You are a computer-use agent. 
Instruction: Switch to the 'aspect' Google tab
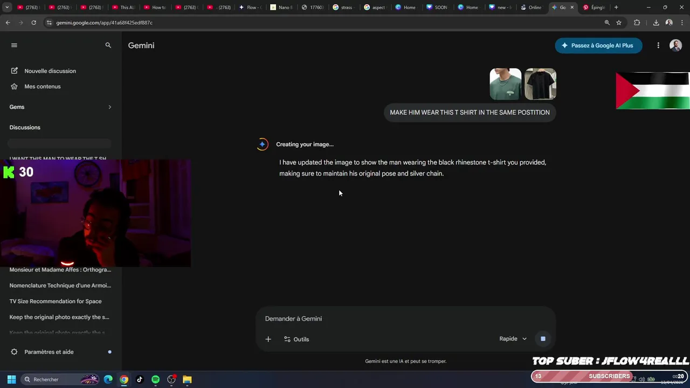click(376, 7)
